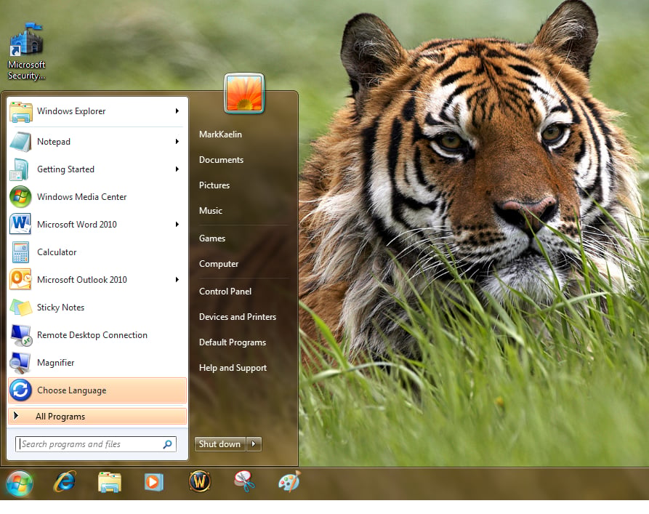Click Search programs and files field

pos(96,444)
